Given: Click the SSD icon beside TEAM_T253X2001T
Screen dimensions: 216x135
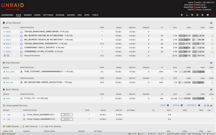Looking at the screenshot, I should point(21,72).
